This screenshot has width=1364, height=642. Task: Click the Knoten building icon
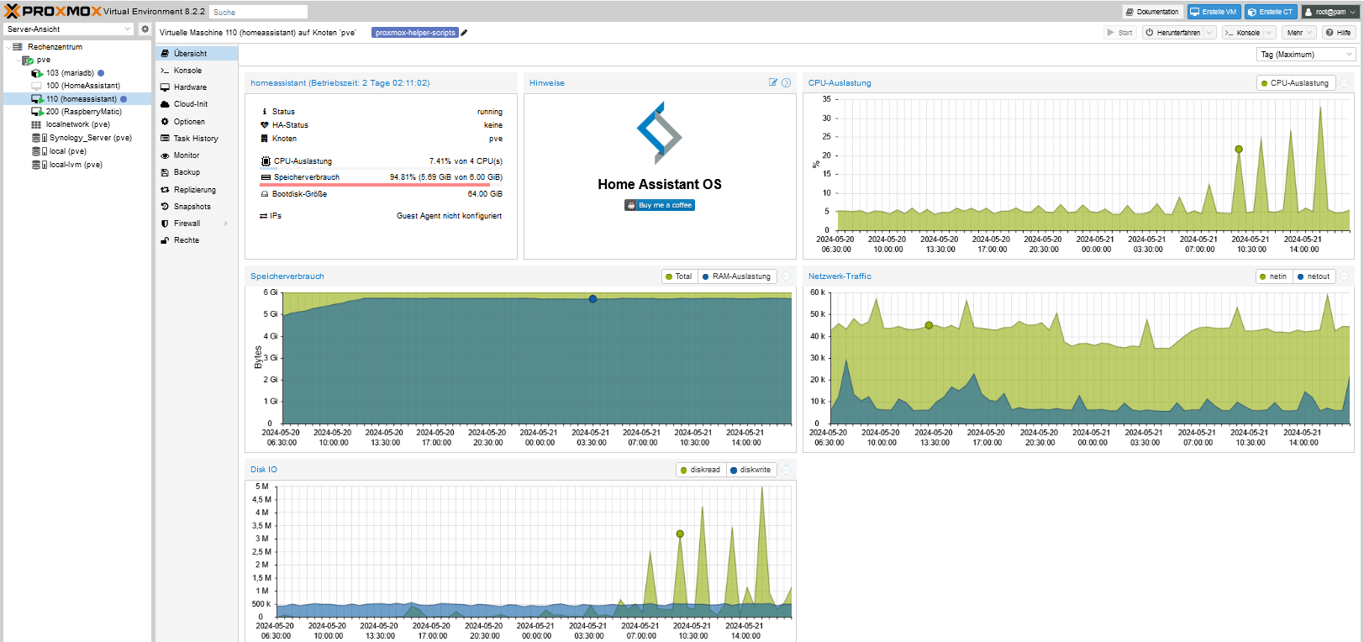click(x=265, y=139)
